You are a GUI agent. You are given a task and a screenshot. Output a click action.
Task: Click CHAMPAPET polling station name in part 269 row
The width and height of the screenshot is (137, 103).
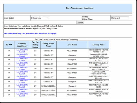pos(48,68)
